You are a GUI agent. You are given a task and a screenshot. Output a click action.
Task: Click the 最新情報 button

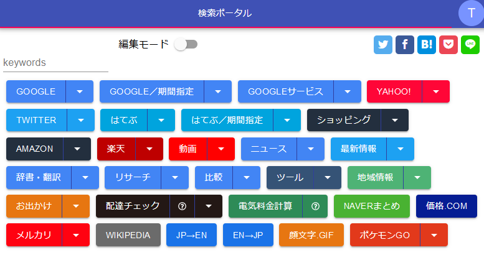click(358, 149)
